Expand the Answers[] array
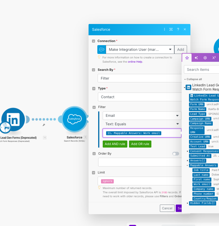 (188, 161)
